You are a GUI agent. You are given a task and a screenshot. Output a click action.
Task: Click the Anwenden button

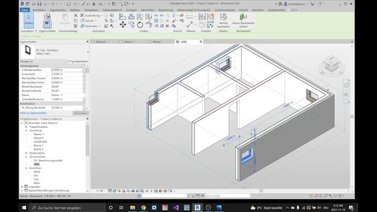80,113
